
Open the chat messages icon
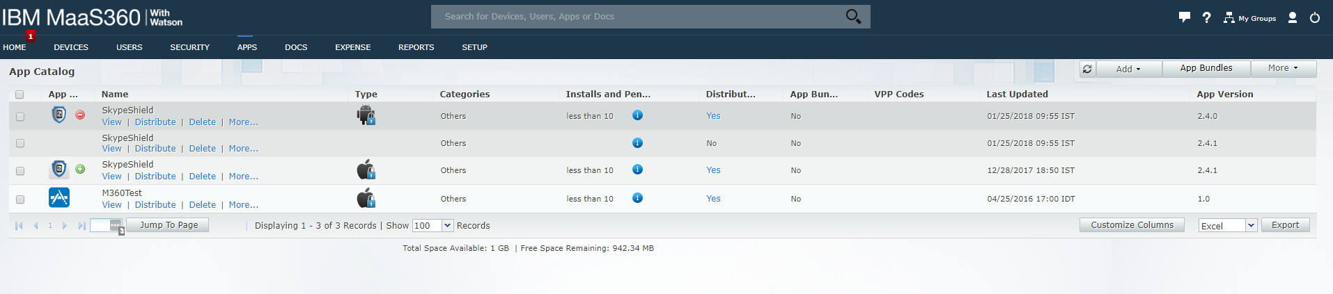(1184, 17)
